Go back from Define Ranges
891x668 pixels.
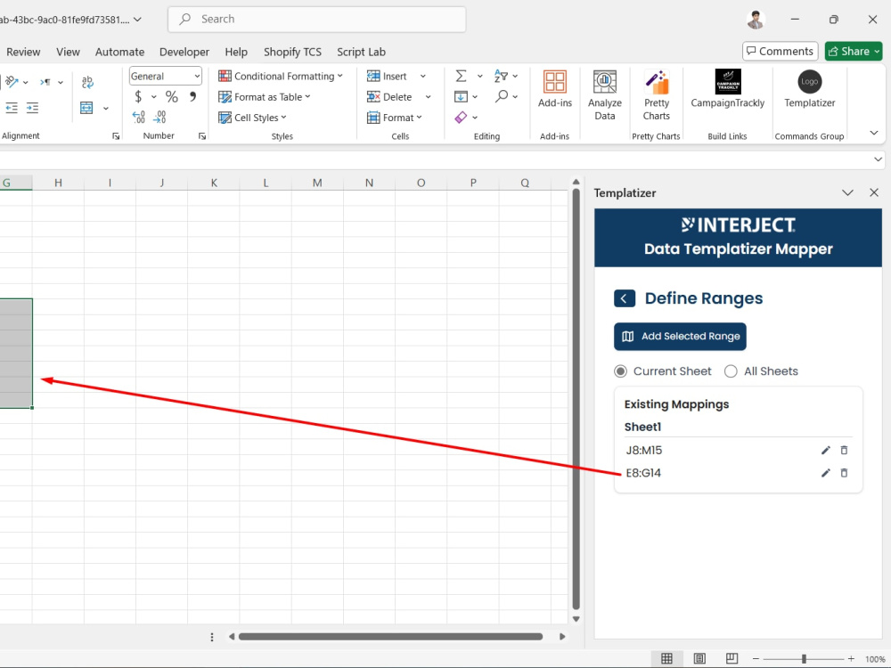point(625,298)
